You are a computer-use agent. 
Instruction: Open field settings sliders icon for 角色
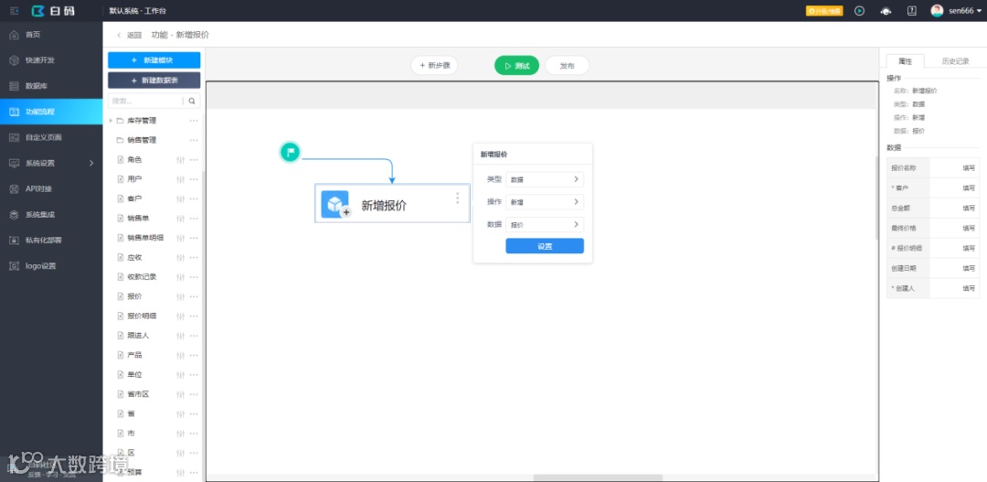tap(181, 160)
